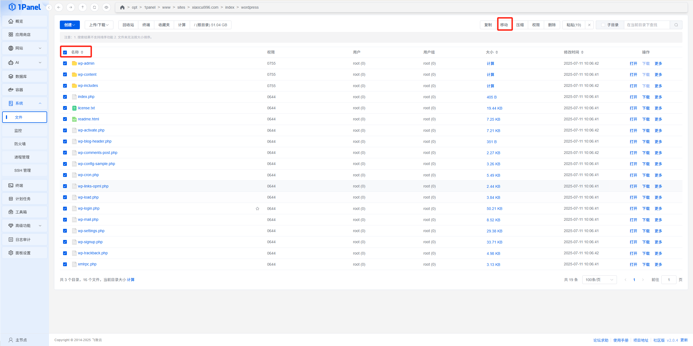Click the eye icon to show hidden files
Viewport: 693px width, 346px height.
(106, 7)
